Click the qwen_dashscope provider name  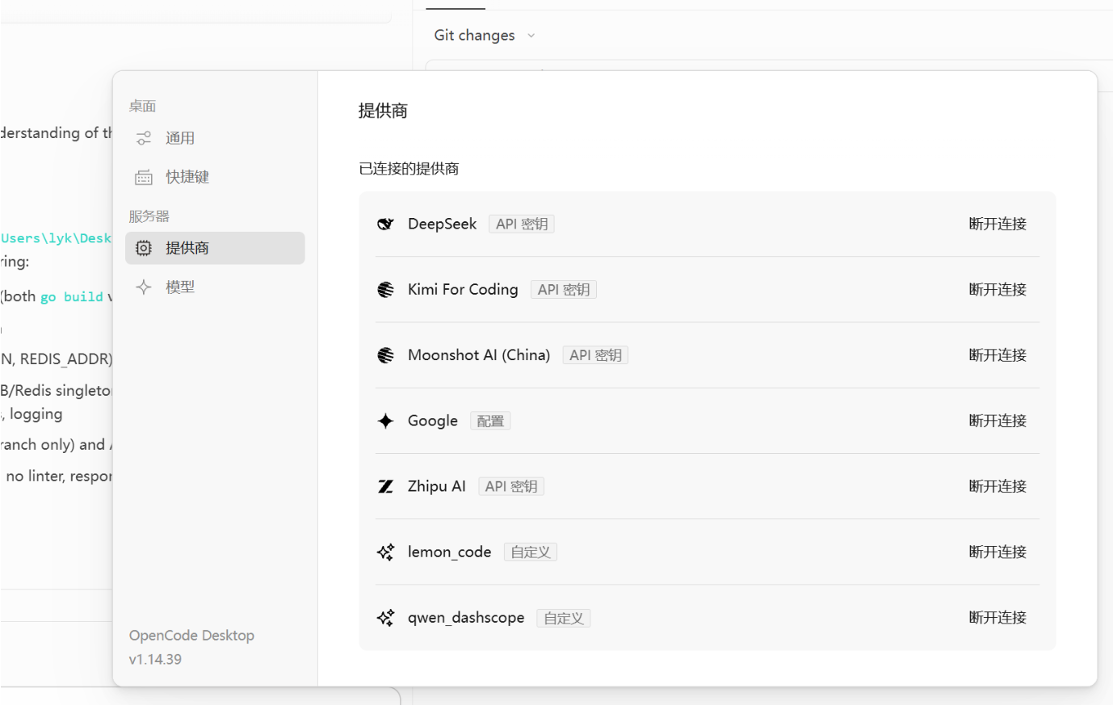(x=466, y=618)
